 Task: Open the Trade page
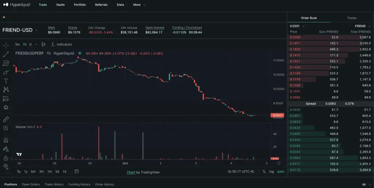(43, 5)
